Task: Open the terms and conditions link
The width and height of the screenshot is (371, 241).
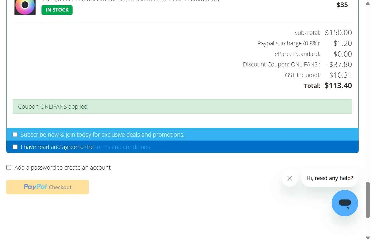Action: 123,147
